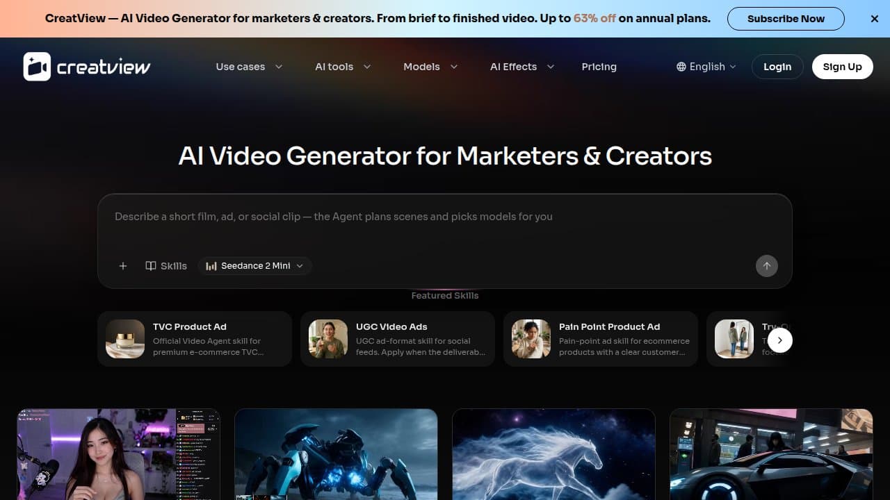
Task: Open the futuristic car video thumbnail
Action: tap(771, 454)
